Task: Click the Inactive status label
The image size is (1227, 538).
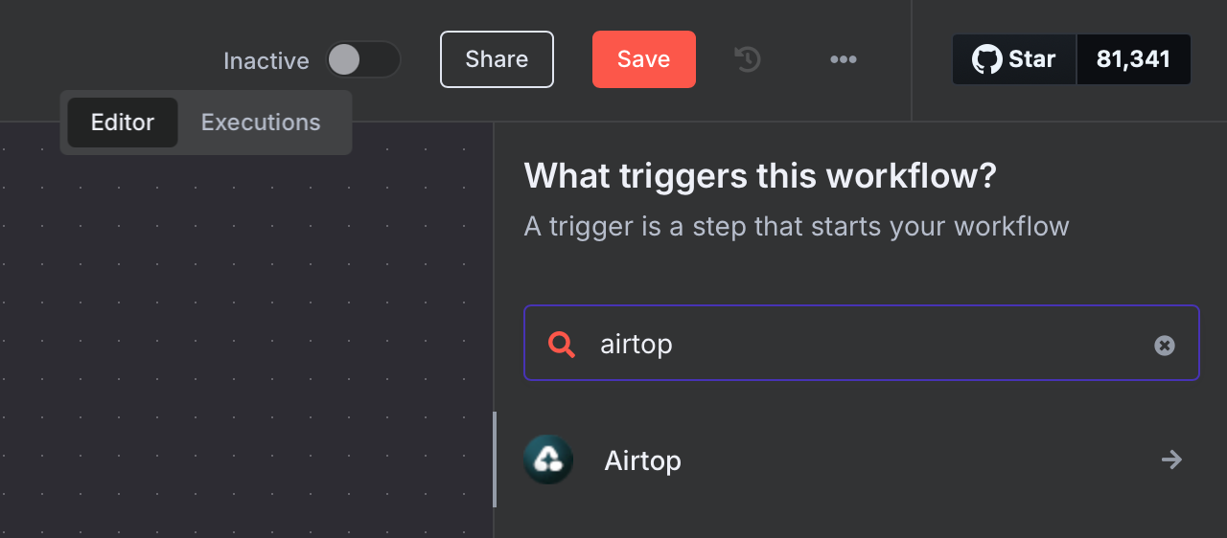Action: pyautogui.click(x=266, y=61)
